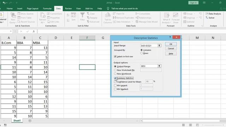
Task: Enable Kth Largest checkbox
Action: pyautogui.click(x=115, y=85)
